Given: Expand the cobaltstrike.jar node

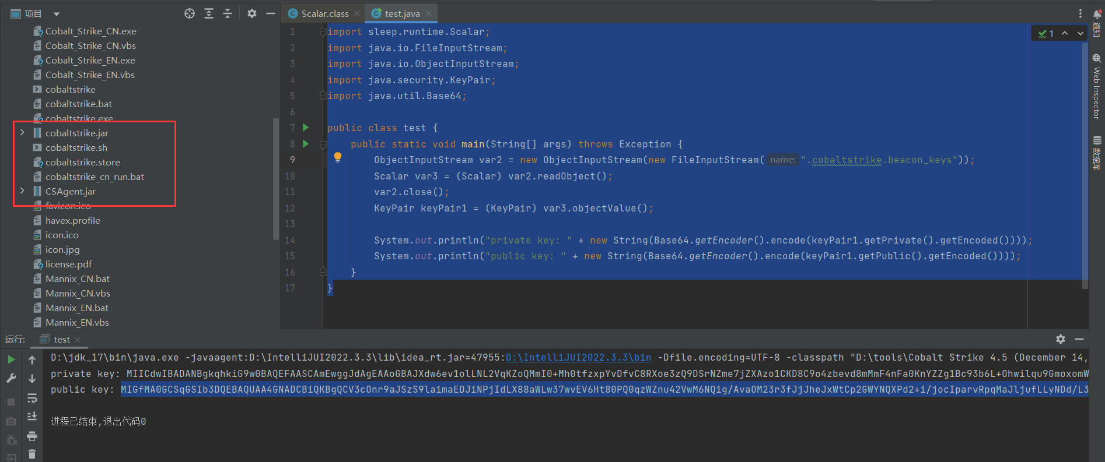Looking at the screenshot, I should [x=22, y=133].
